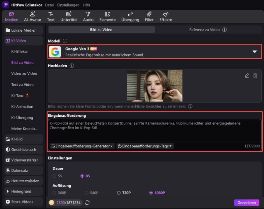The image size is (264, 209).
Task: Select the 8S duration option
Action: pyautogui.click(x=85, y=176)
